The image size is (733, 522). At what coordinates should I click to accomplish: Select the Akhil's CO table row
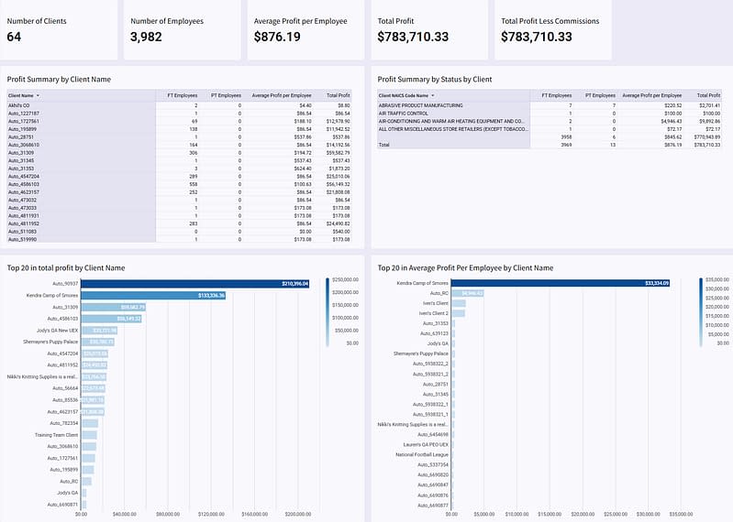(x=92, y=105)
